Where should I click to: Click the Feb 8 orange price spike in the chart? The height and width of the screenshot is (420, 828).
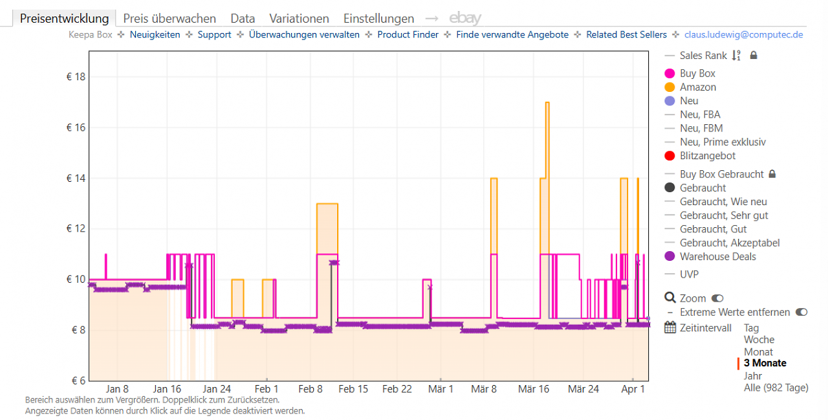327,228
